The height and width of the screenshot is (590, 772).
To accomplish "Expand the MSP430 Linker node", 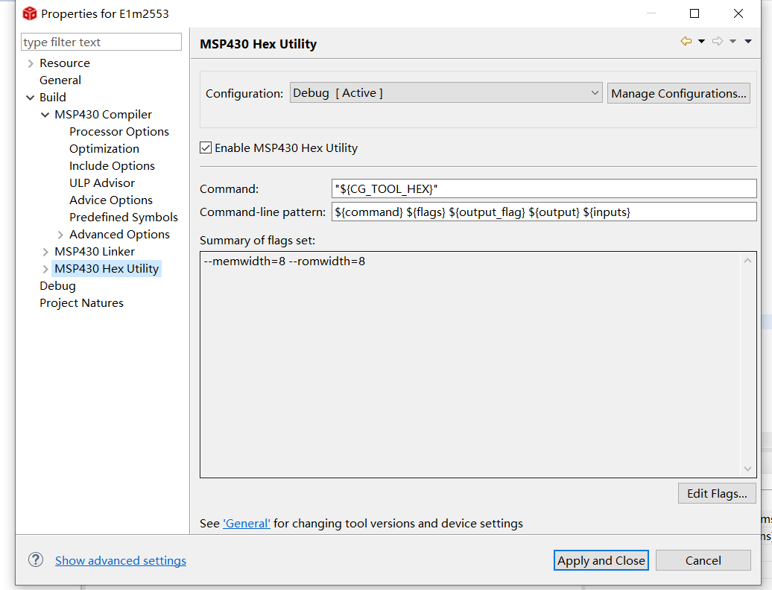I will click(45, 252).
